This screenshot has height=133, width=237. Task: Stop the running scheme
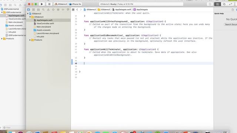[49, 4]
